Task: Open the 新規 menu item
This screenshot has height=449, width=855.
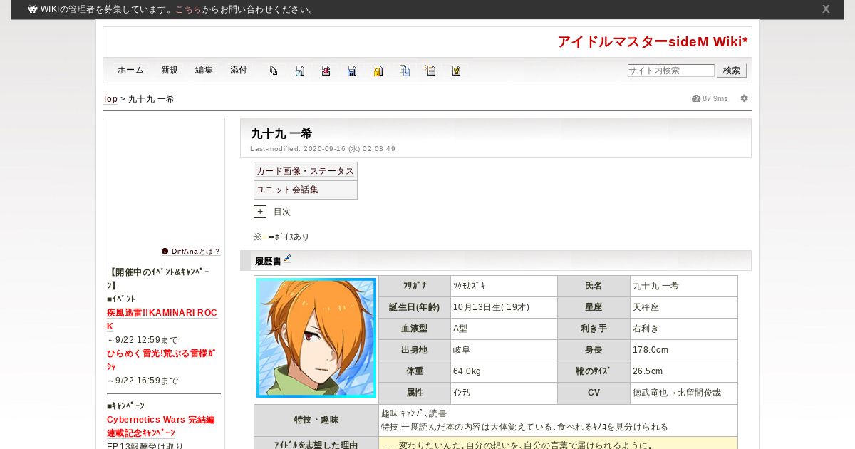Action: point(170,70)
